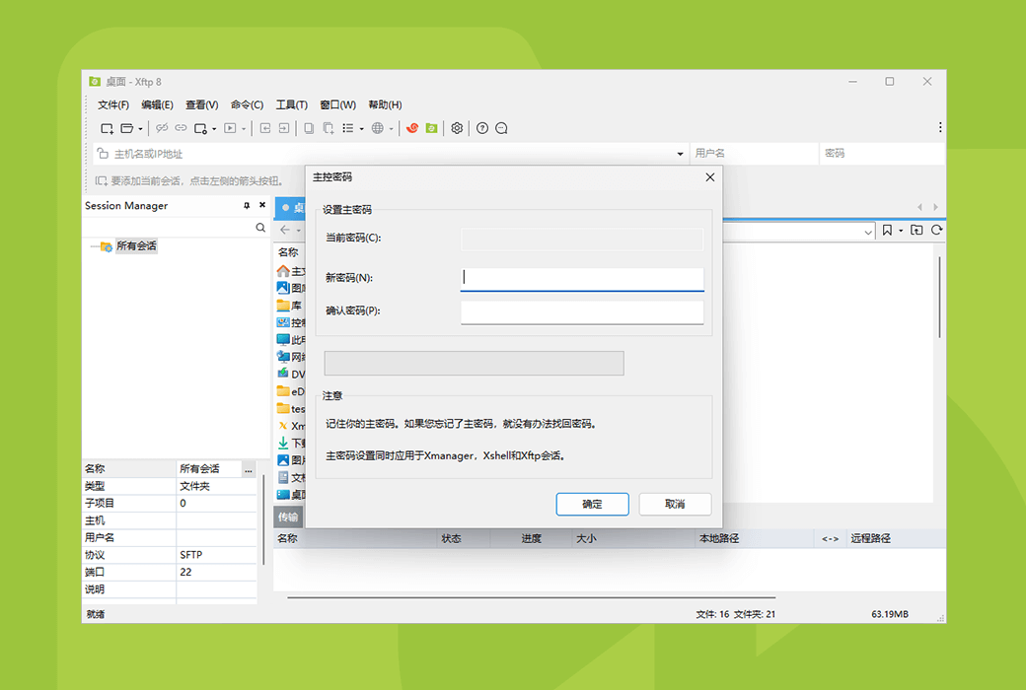The height and width of the screenshot is (690, 1026).
Task: Pin the Session Manager panel
Action: (247, 205)
